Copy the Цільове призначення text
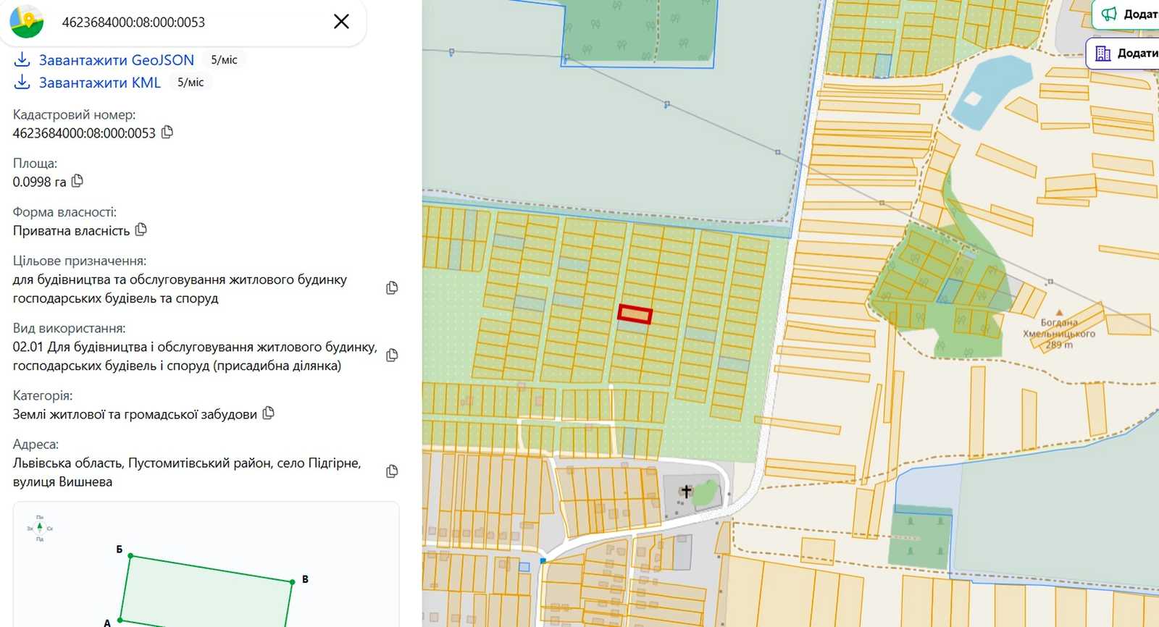Viewport: 1159px width, 627px height. [392, 288]
